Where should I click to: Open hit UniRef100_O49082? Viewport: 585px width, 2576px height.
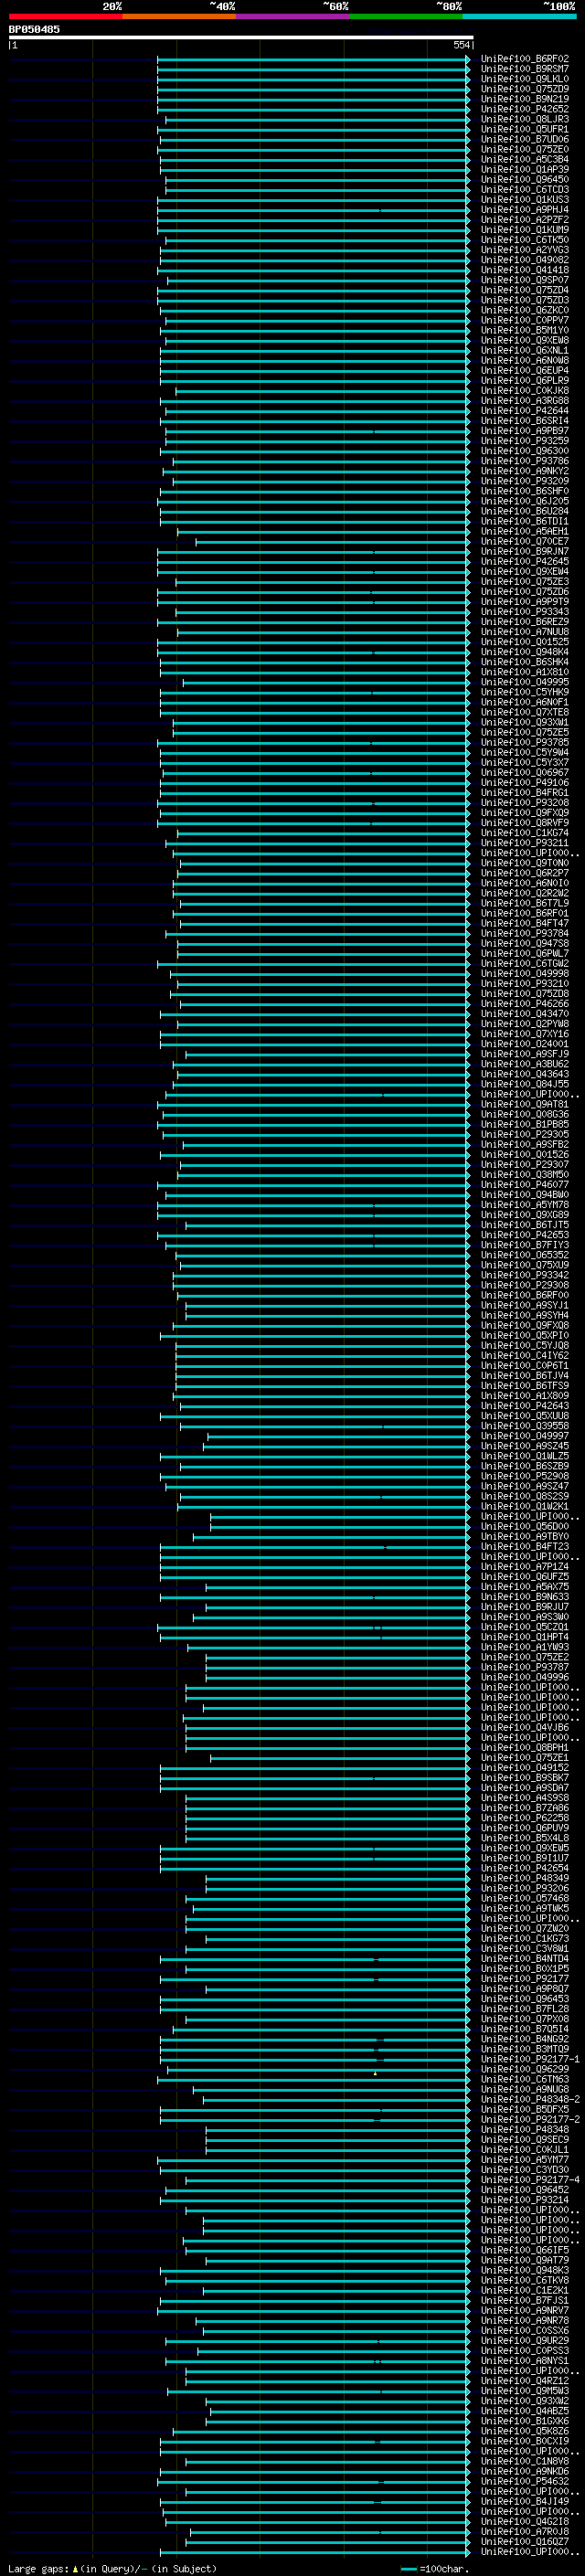point(524,260)
